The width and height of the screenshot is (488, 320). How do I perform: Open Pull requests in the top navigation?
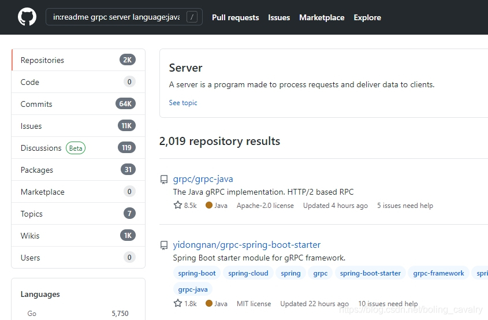coord(235,17)
